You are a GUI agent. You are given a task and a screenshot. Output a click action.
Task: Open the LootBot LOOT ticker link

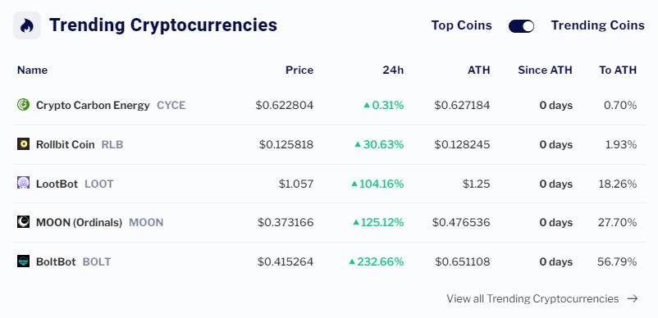[x=99, y=184]
